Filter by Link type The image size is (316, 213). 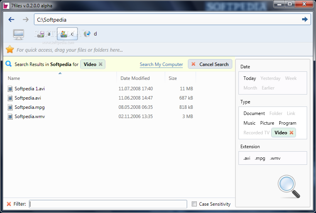(x=291, y=113)
